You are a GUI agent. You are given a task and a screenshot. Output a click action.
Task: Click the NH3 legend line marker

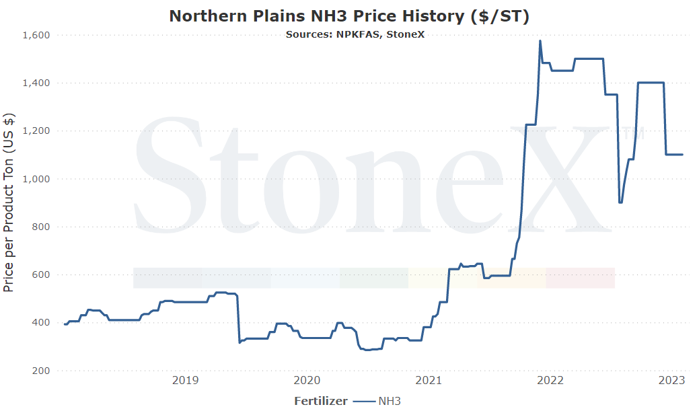coord(364,401)
